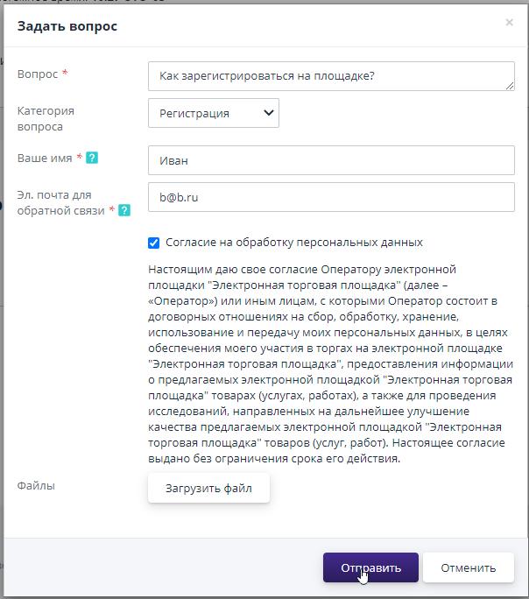This screenshot has height=599, width=529.
Task: Click the name field containing "Иван"
Action: click(x=331, y=160)
